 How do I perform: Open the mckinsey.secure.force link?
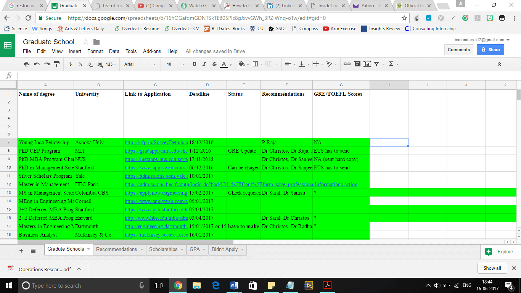[x=156, y=235]
